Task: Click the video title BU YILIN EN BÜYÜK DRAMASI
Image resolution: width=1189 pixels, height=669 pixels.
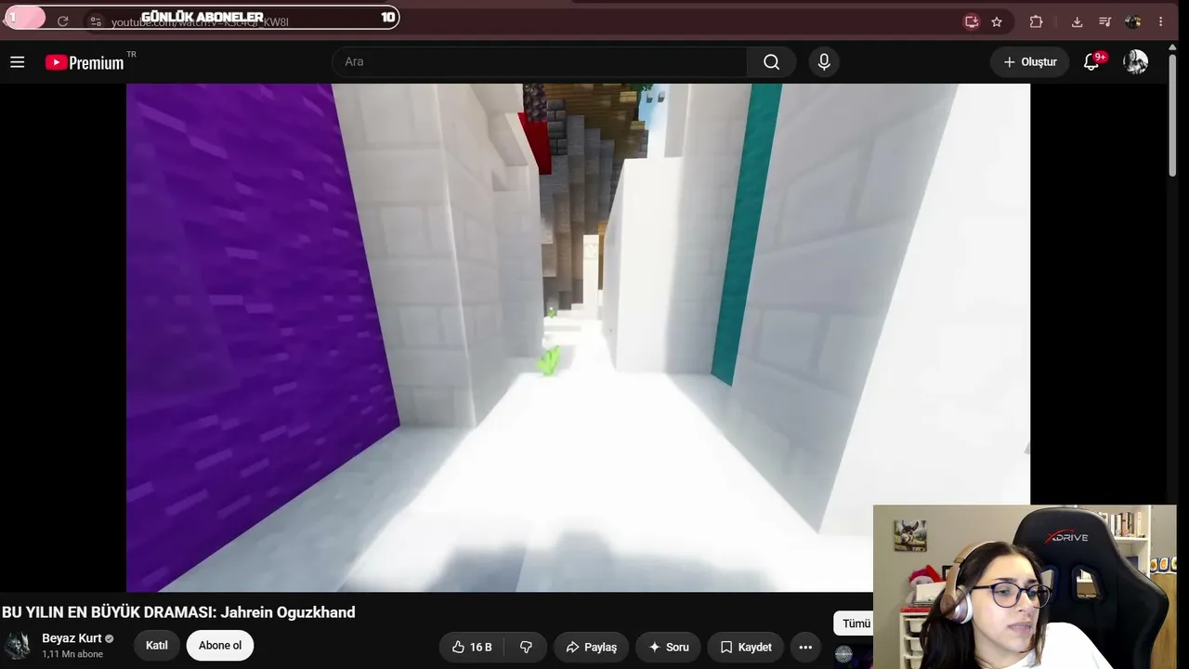Action: [178, 612]
